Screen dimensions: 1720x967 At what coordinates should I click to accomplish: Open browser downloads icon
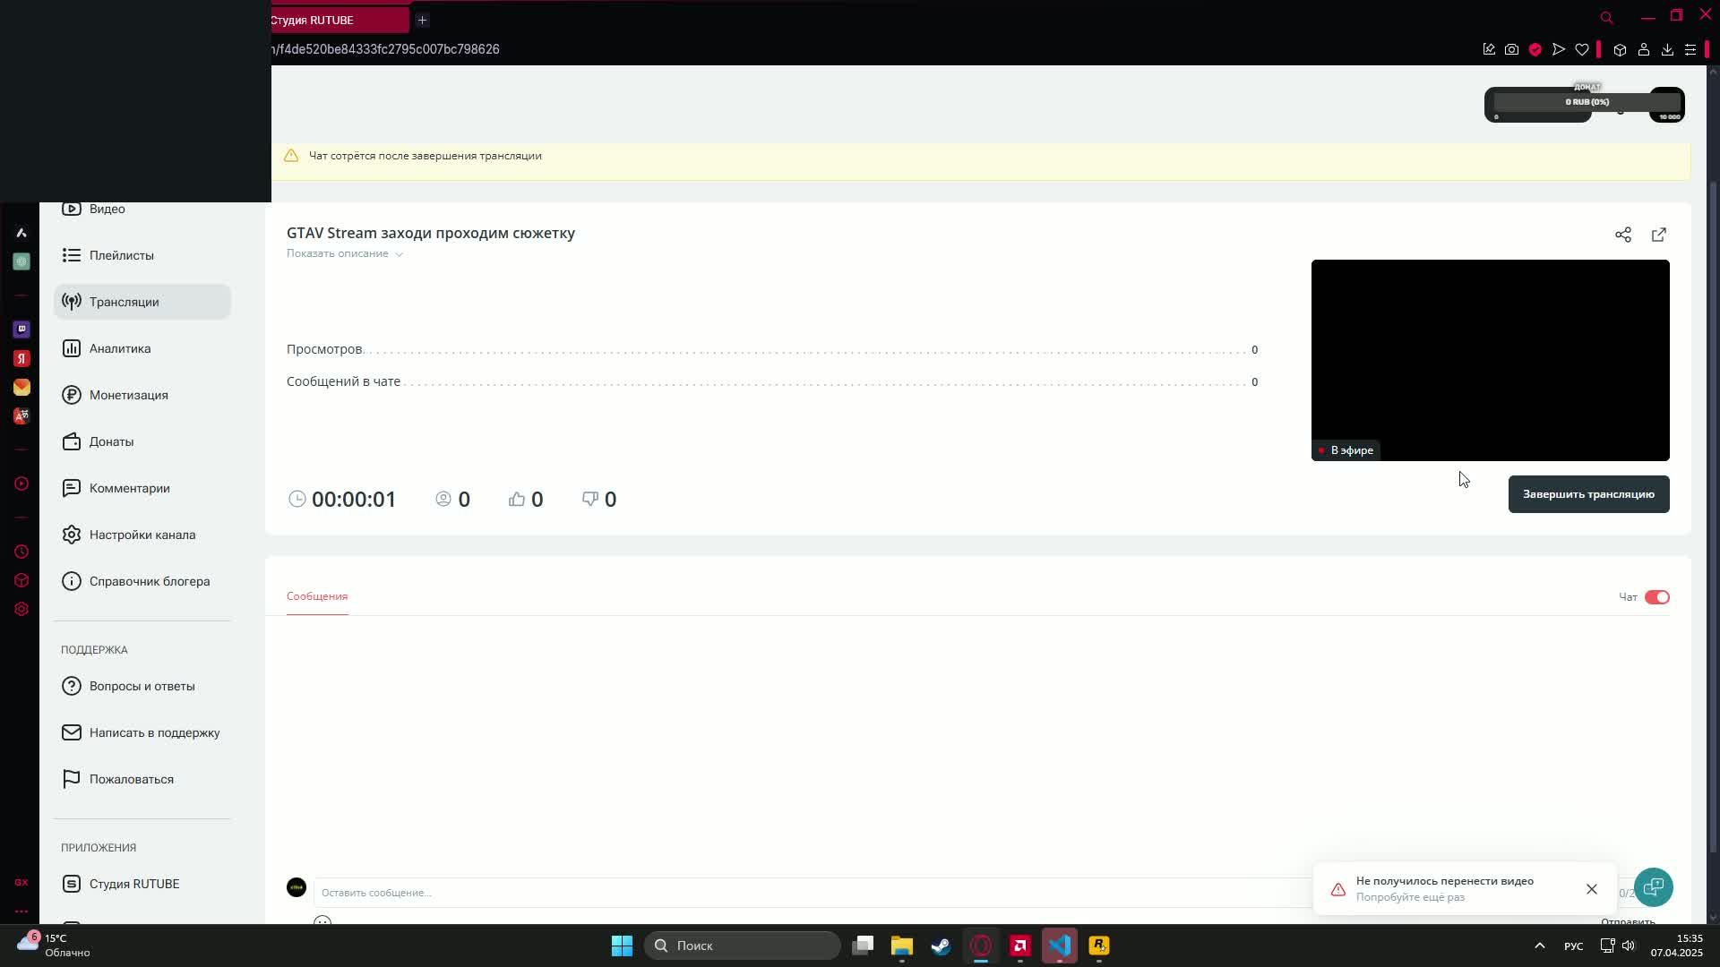tap(1667, 49)
